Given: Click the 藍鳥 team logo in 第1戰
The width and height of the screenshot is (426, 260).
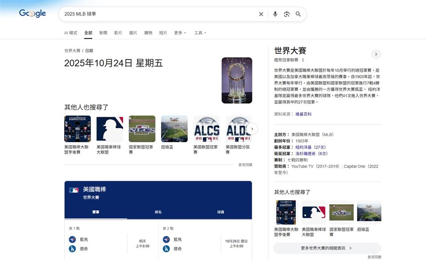Looking at the screenshot, I should (72, 239).
